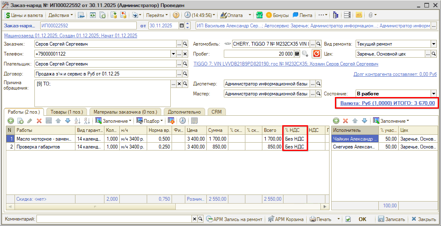The image size is (441, 226).
Task: Click the Записать button
Action: (x=391, y=219)
